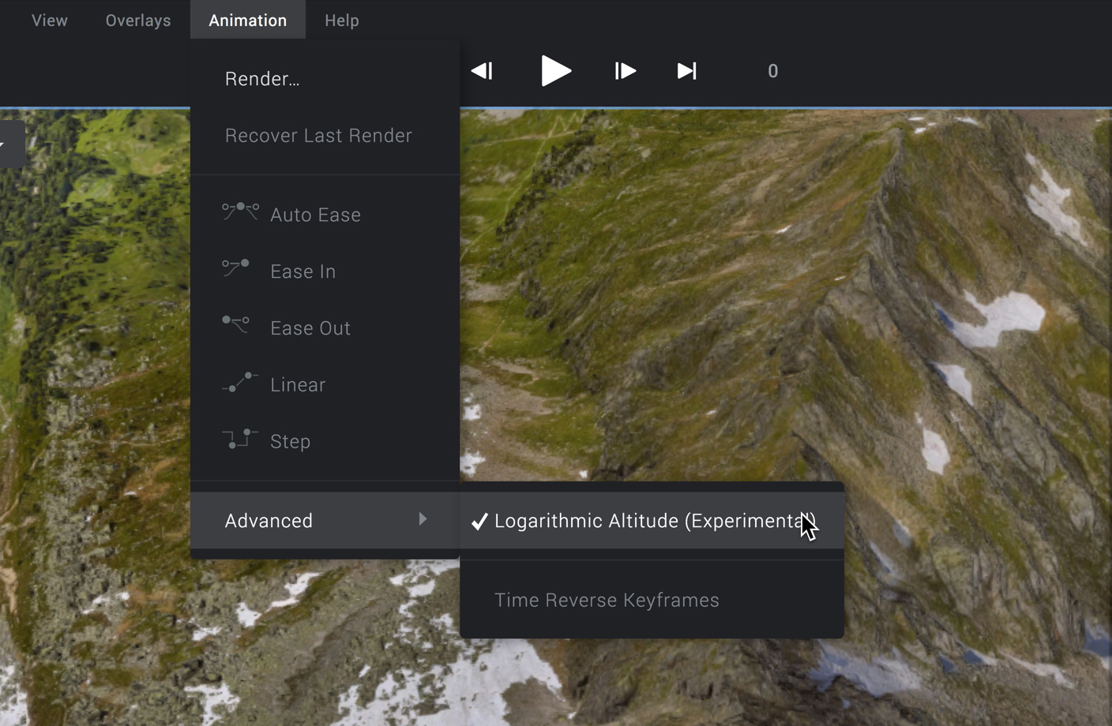This screenshot has height=726, width=1112.
Task: Click the checkmark beside Logarithmic Altitude
Action: pyautogui.click(x=479, y=522)
